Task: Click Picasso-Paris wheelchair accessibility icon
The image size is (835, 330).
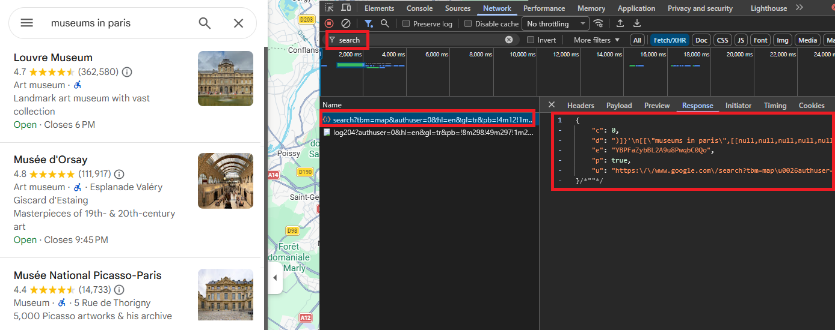Action: 62,303
